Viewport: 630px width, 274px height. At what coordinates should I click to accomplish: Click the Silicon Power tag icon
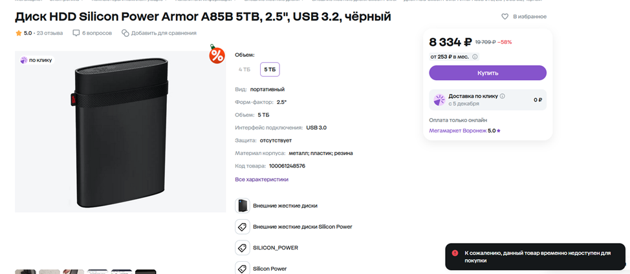(x=243, y=268)
